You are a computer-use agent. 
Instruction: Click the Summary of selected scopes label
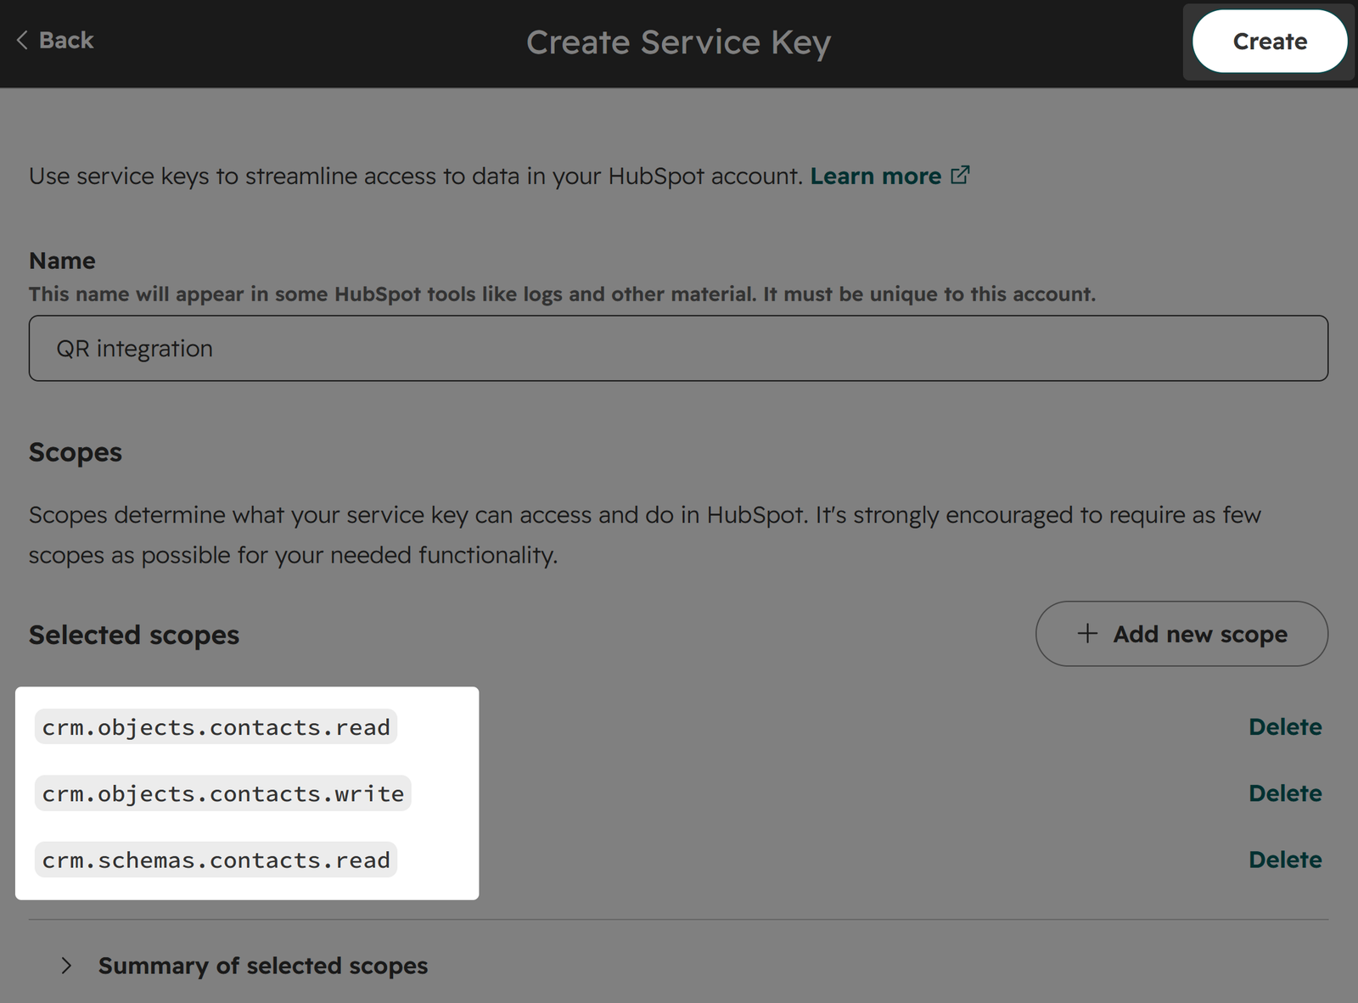(x=263, y=966)
